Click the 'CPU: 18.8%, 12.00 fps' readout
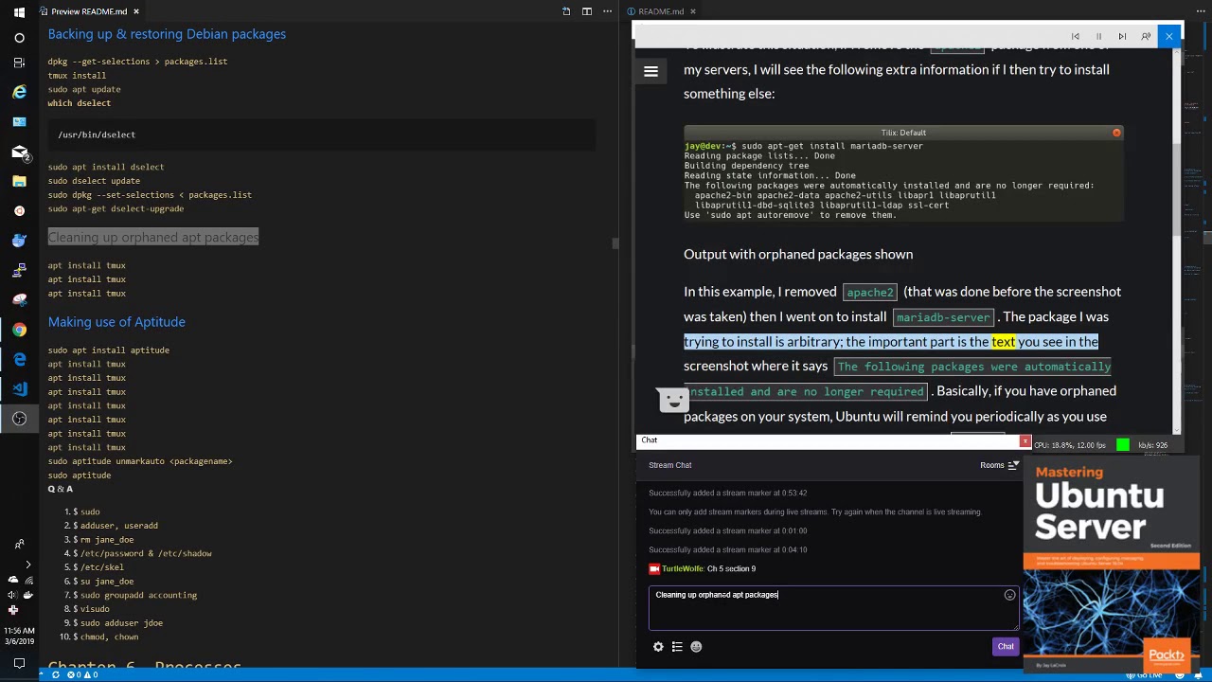 click(x=1070, y=445)
